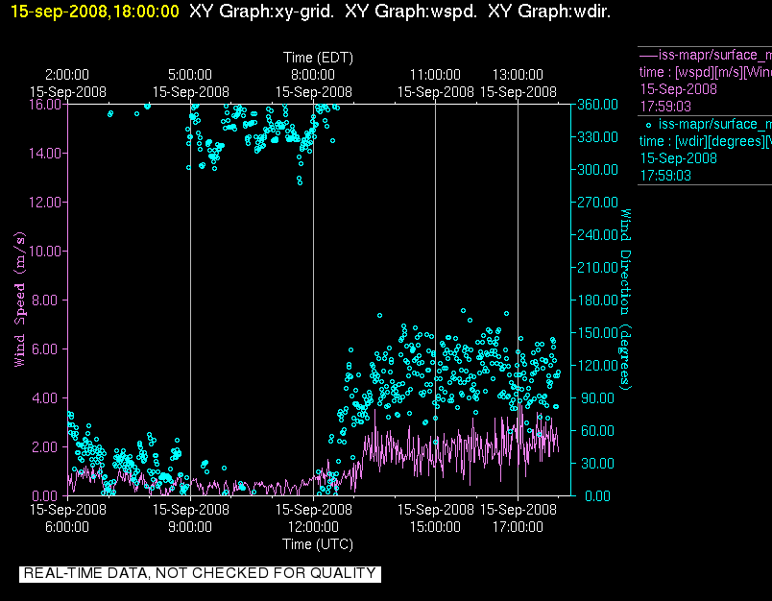Click 17:59:03 under the wspd legend

pos(665,107)
